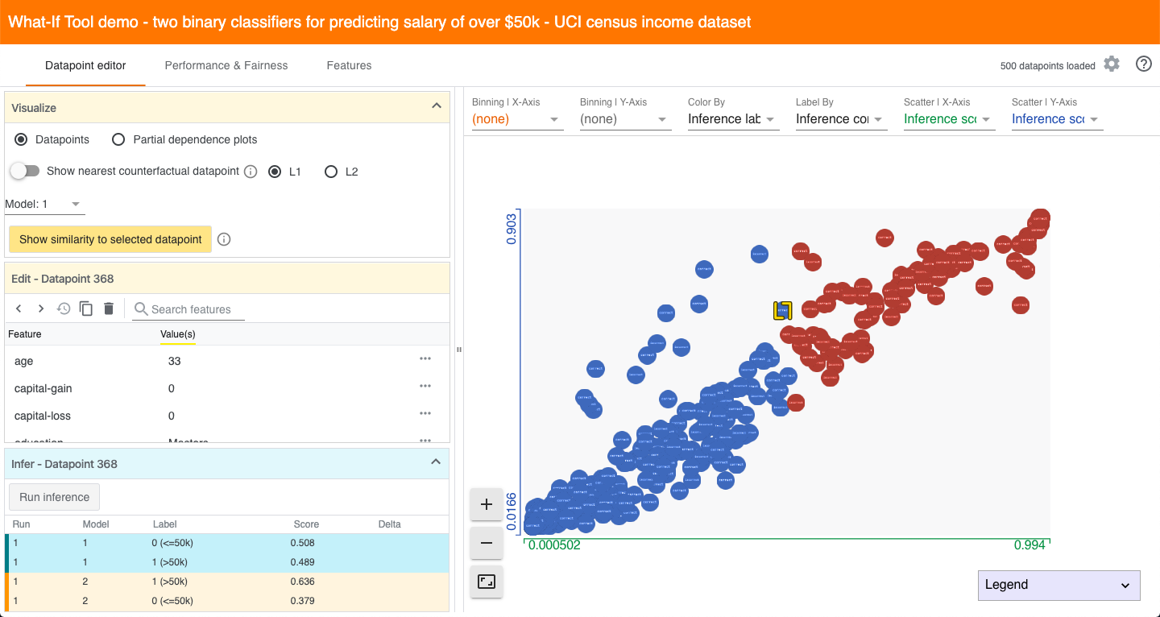Image resolution: width=1160 pixels, height=617 pixels.
Task: Collapse the Visualize panel
Action: click(x=436, y=106)
